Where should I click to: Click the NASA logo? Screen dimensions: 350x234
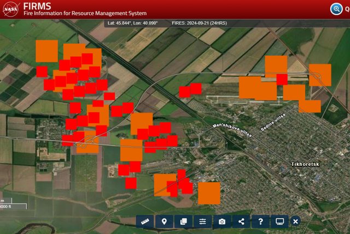point(11,10)
